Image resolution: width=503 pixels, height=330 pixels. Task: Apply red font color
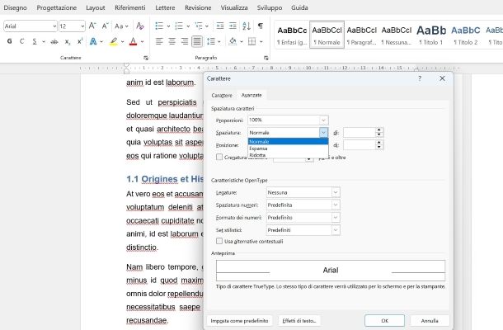click(133, 41)
